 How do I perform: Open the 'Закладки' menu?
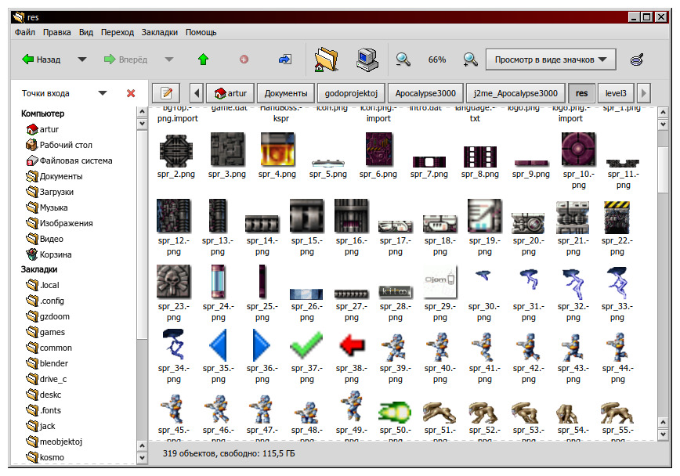coord(160,32)
